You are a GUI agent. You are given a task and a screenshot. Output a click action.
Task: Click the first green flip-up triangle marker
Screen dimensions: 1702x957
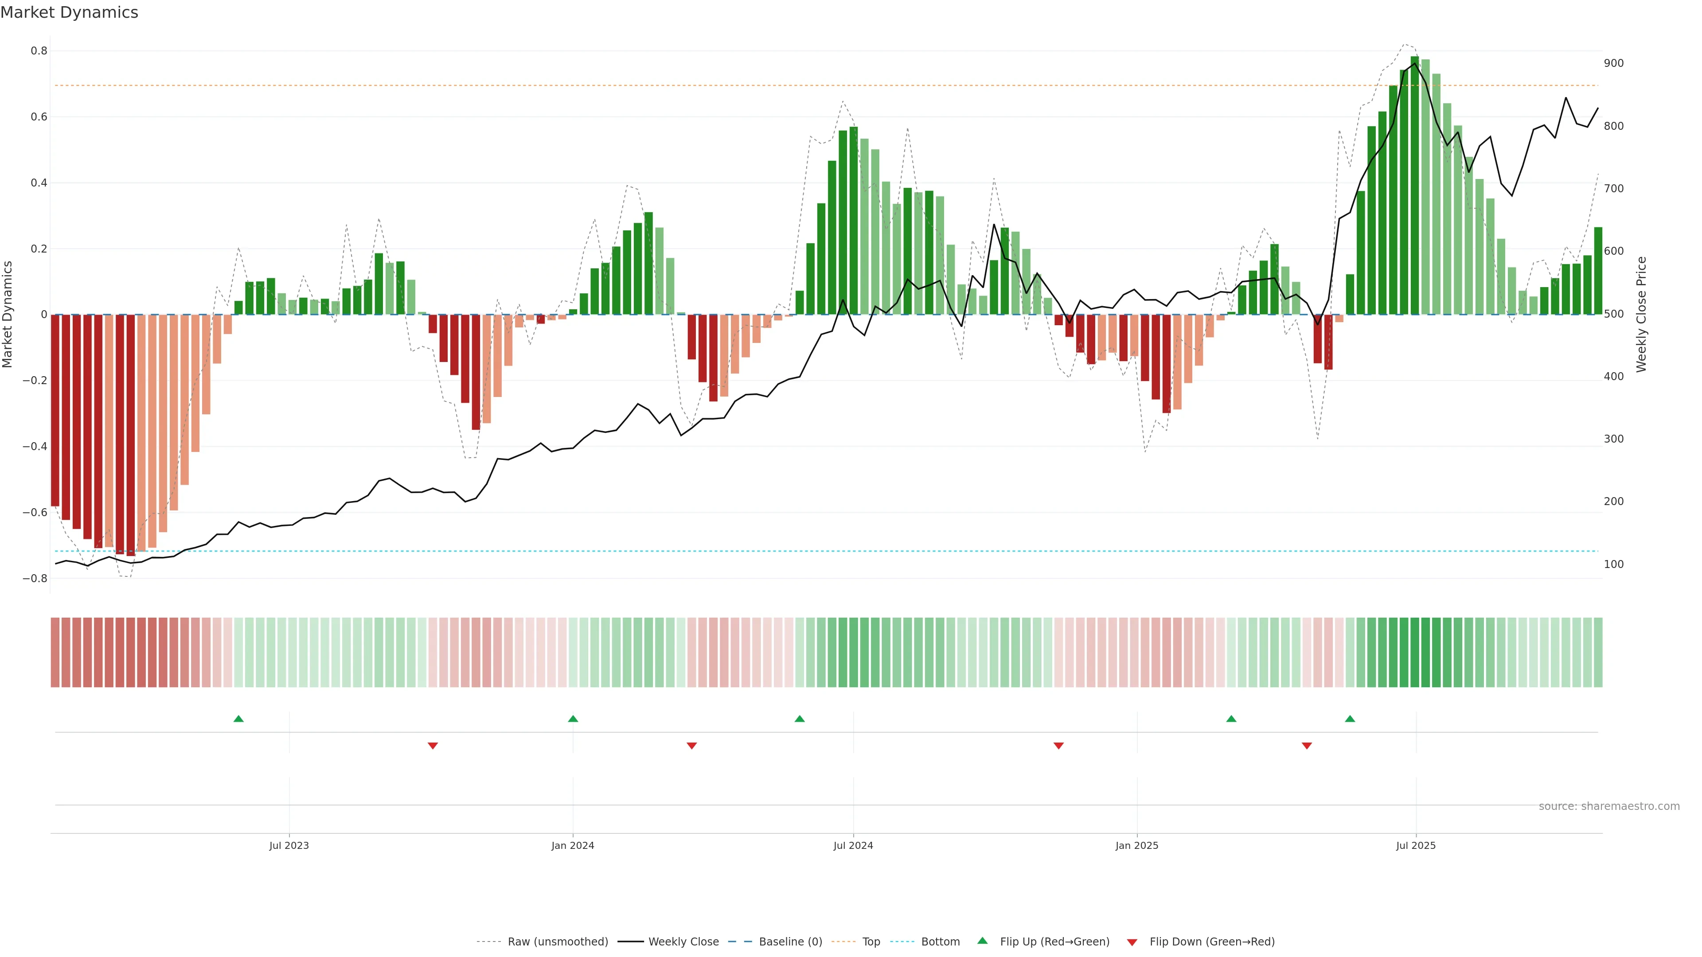pyautogui.click(x=238, y=719)
